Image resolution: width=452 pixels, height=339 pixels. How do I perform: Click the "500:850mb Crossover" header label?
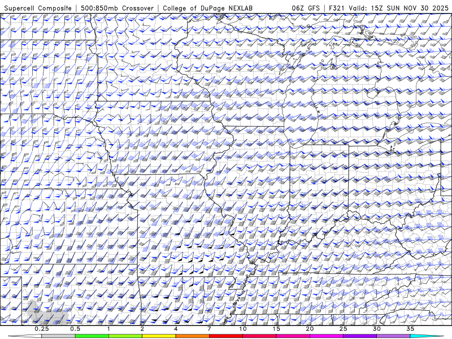point(117,8)
